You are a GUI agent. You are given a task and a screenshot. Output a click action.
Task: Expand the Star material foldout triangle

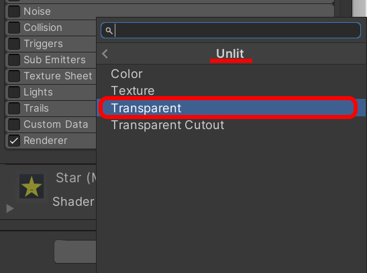[10, 208]
